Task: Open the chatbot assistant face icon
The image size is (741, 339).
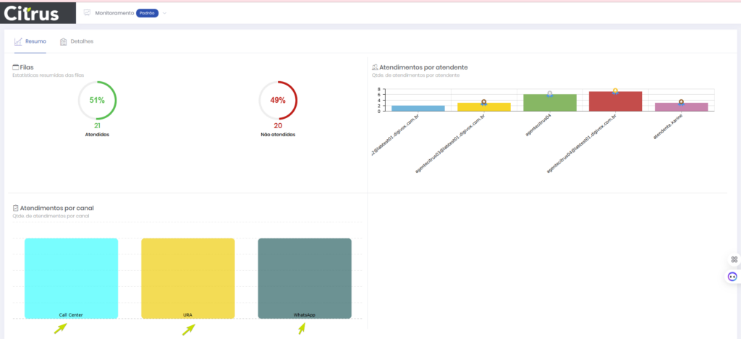Action: [732, 277]
